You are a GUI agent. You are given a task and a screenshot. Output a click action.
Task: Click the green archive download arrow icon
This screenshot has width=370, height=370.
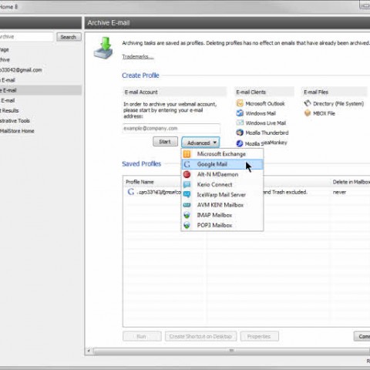point(103,48)
